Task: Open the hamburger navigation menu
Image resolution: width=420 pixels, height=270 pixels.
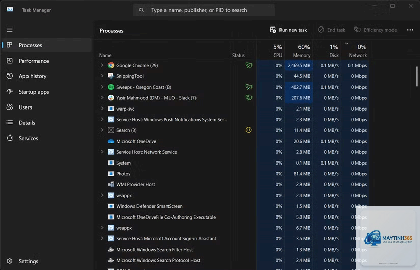Action: (10, 30)
